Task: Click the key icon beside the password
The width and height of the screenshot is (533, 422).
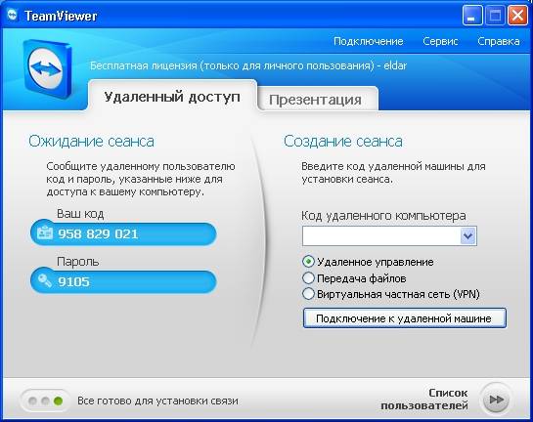Action: pos(45,280)
